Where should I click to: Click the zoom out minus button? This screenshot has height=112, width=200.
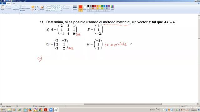[186, 106]
